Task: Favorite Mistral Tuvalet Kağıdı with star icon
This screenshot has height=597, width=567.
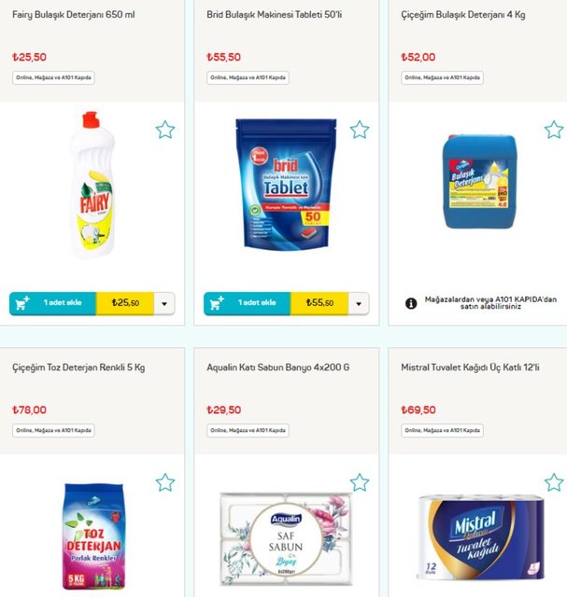Action: (554, 482)
